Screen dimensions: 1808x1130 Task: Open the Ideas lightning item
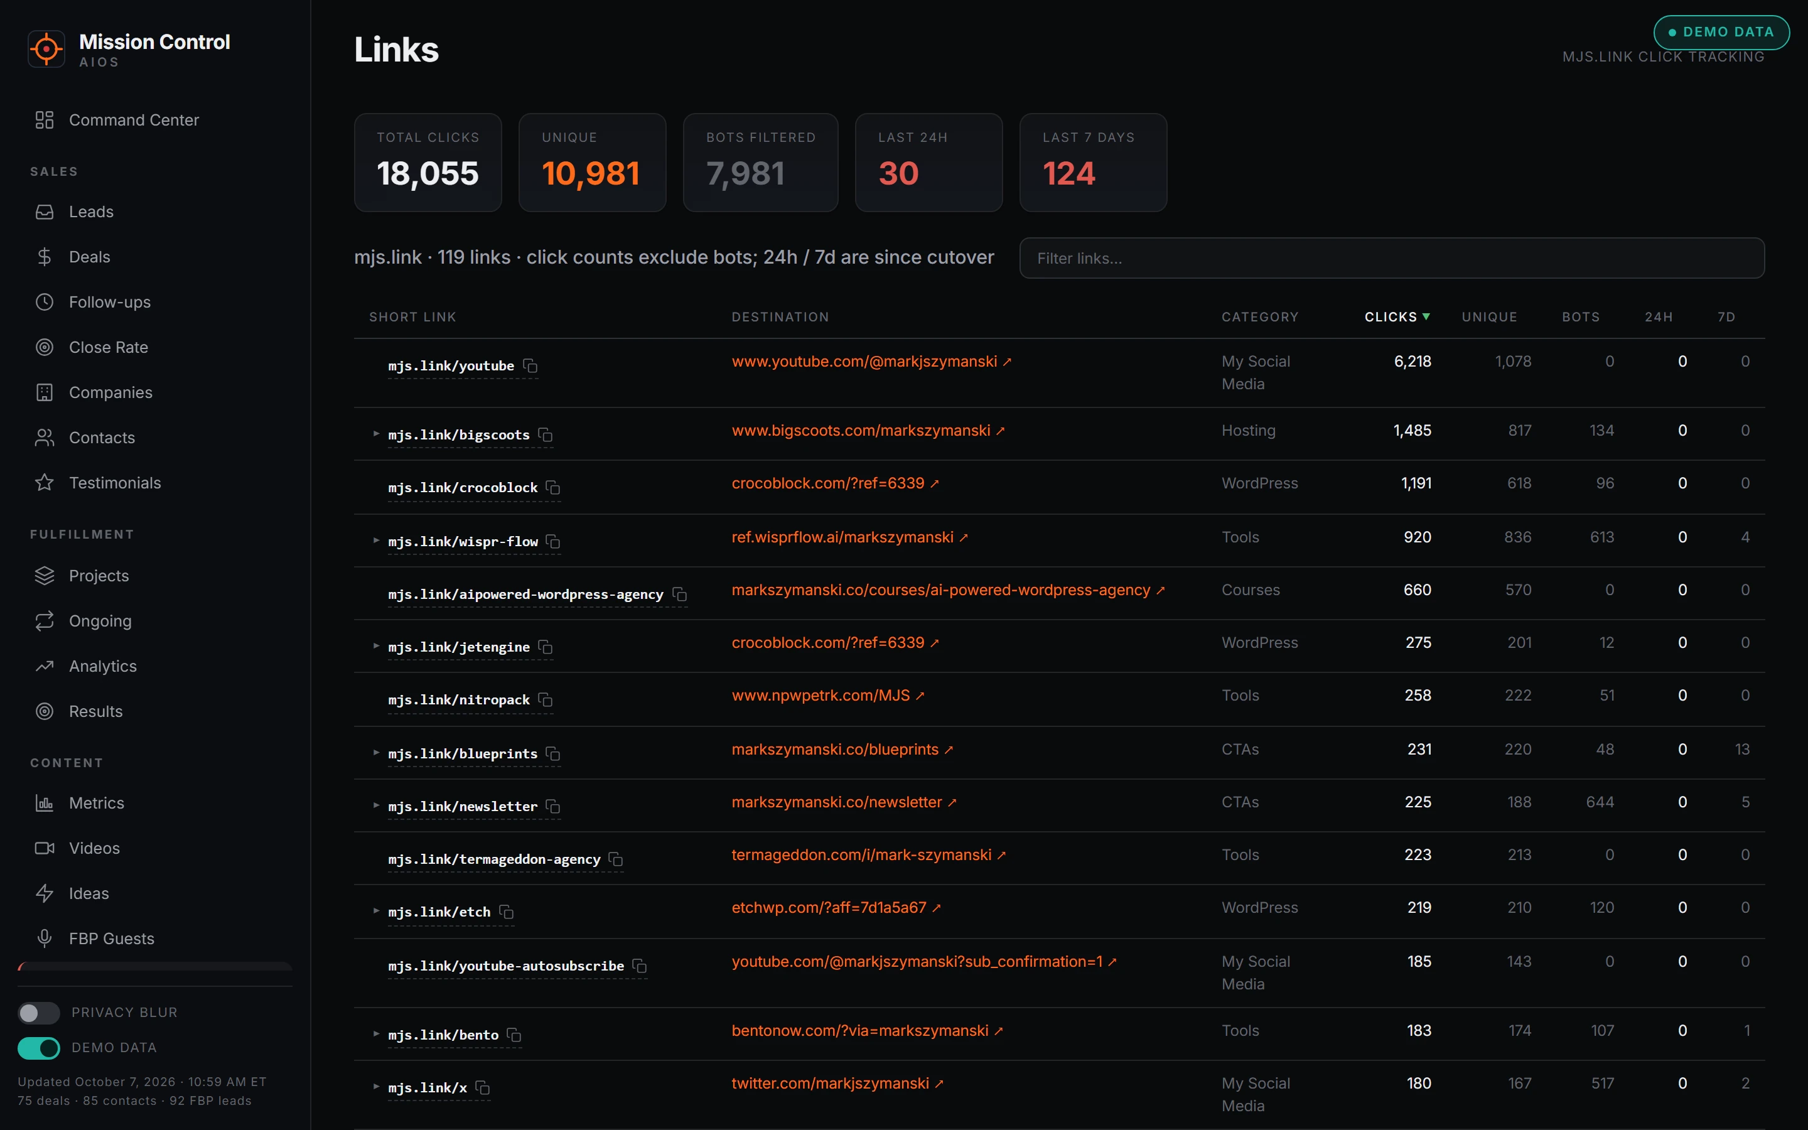tap(154, 894)
